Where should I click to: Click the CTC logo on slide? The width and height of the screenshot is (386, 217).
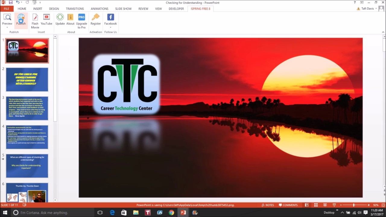click(x=127, y=84)
